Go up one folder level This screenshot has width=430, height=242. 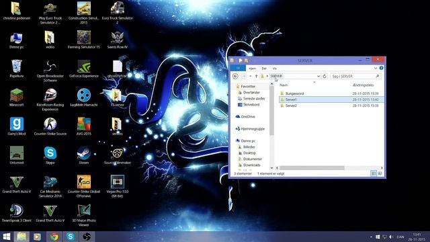tap(256, 76)
